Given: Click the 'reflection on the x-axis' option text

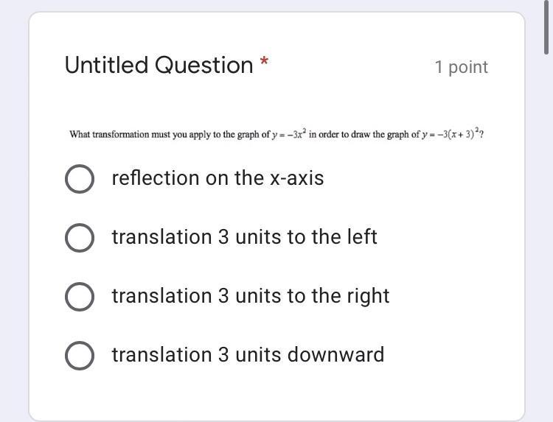Looking at the screenshot, I should pyautogui.click(x=218, y=178).
